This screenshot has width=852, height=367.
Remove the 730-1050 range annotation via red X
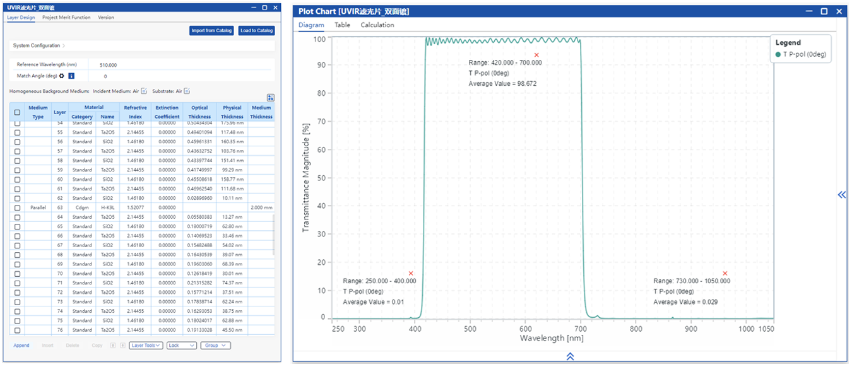coord(725,274)
